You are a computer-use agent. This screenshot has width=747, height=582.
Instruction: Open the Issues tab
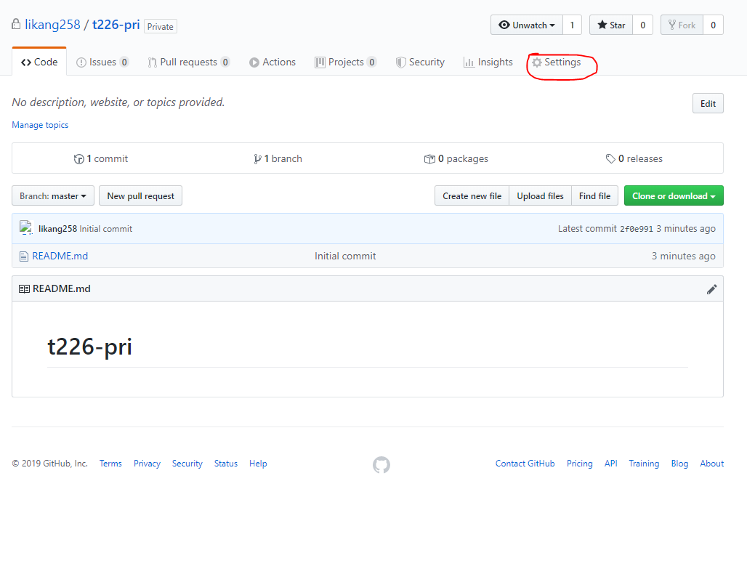[x=102, y=62]
